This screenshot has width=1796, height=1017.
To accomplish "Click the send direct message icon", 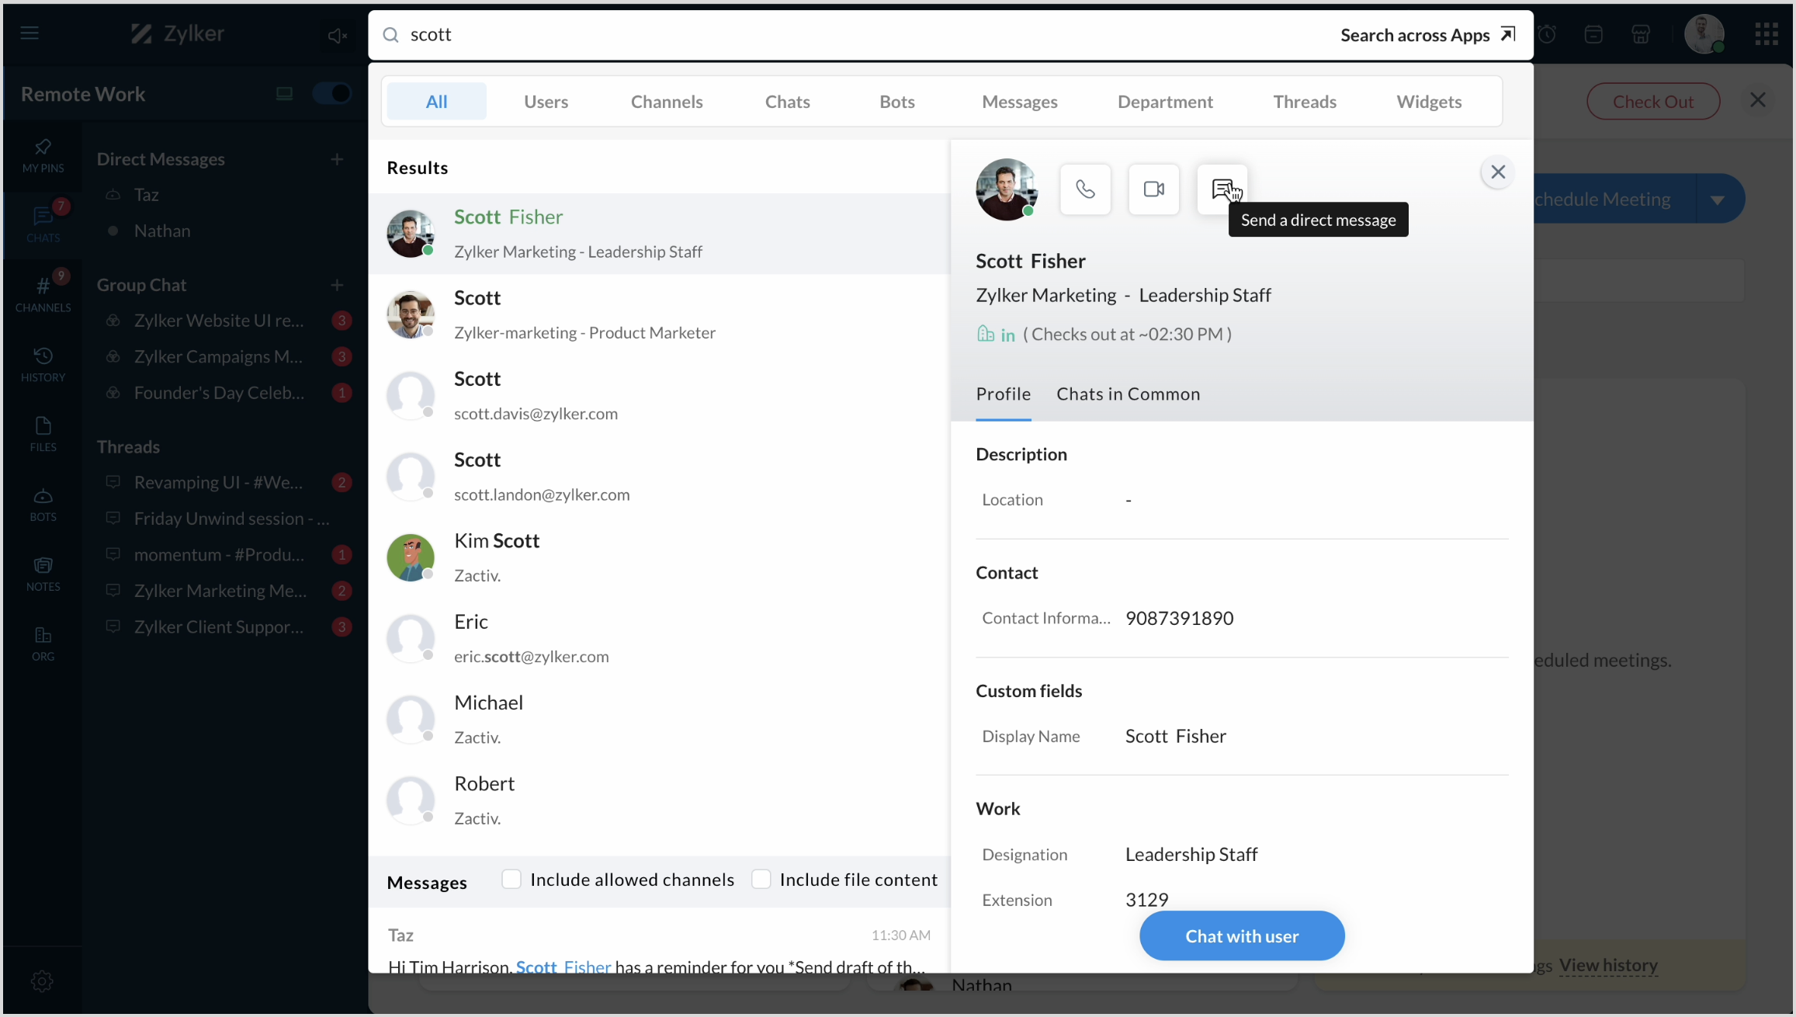I will [x=1222, y=189].
